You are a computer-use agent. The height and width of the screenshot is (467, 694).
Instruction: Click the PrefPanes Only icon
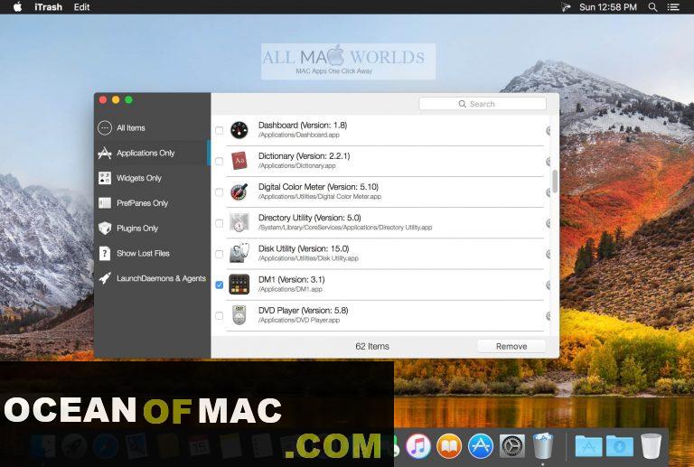(105, 203)
